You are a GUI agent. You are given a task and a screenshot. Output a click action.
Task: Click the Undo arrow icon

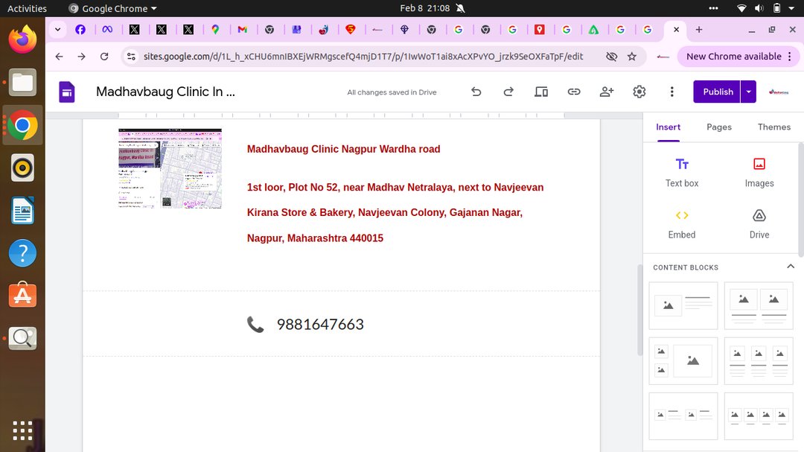point(476,92)
